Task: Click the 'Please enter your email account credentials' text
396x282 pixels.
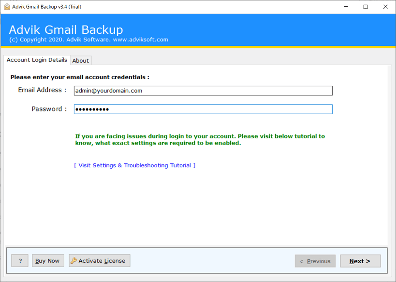Action: pyautogui.click(x=80, y=77)
